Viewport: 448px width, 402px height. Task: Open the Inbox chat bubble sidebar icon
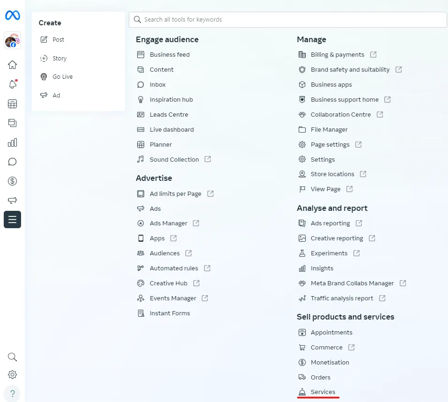pos(13,162)
